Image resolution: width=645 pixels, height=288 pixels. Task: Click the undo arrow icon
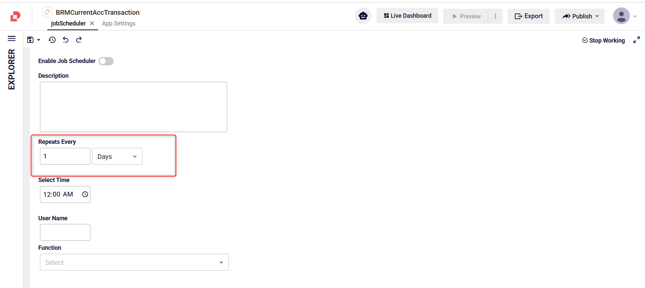(66, 40)
